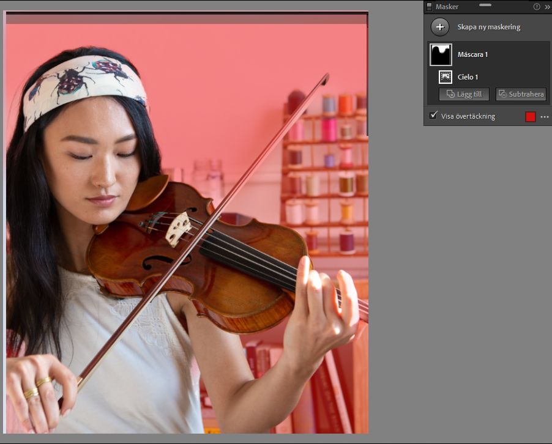Select the Máscara 1 label
This screenshot has width=552, height=444.
point(472,54)
